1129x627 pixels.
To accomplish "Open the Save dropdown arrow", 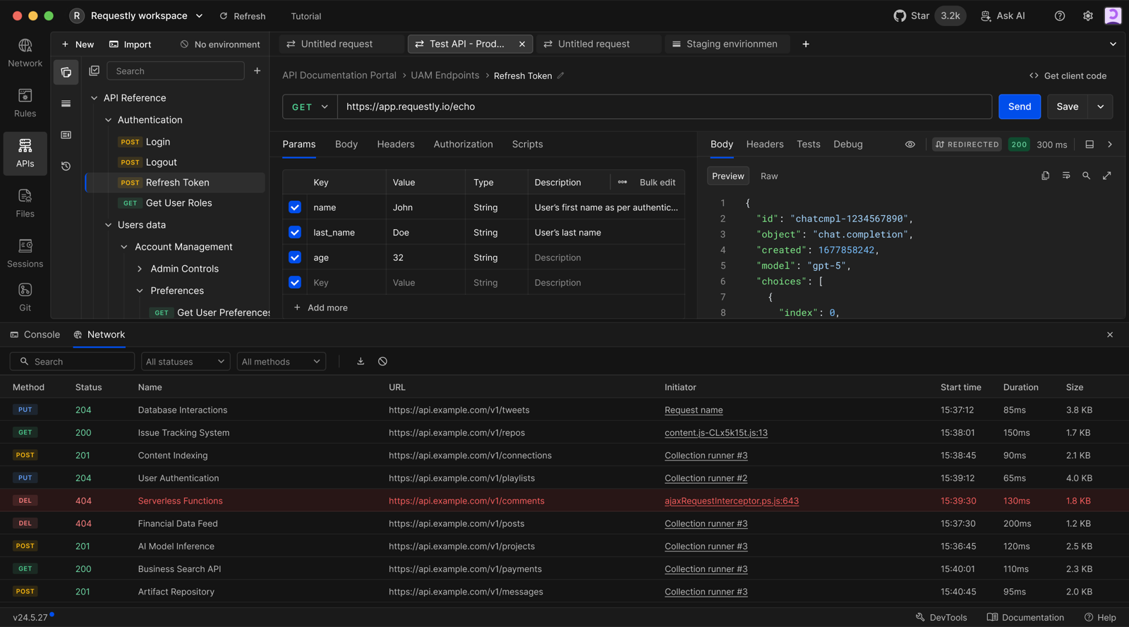I will pyautogui.click(x=1101, y=106).
